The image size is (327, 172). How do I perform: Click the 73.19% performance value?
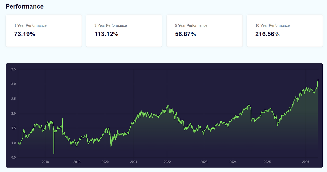25,34
